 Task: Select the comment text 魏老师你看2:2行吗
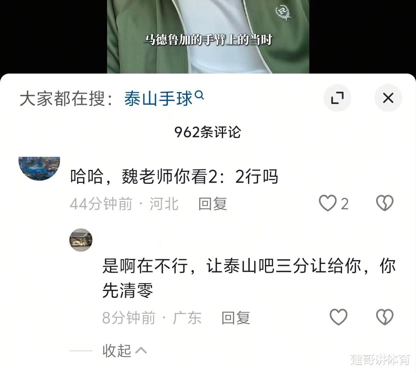(x=200, y=176)
